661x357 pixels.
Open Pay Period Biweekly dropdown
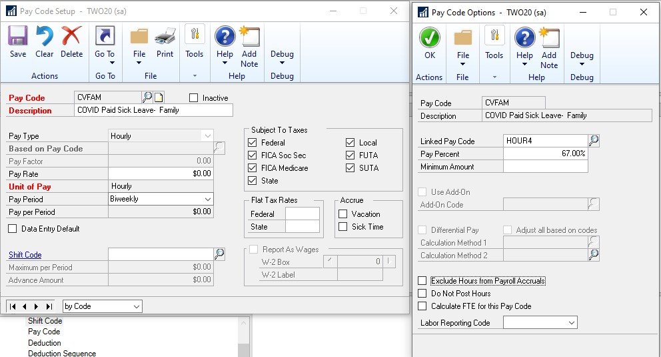207,199
